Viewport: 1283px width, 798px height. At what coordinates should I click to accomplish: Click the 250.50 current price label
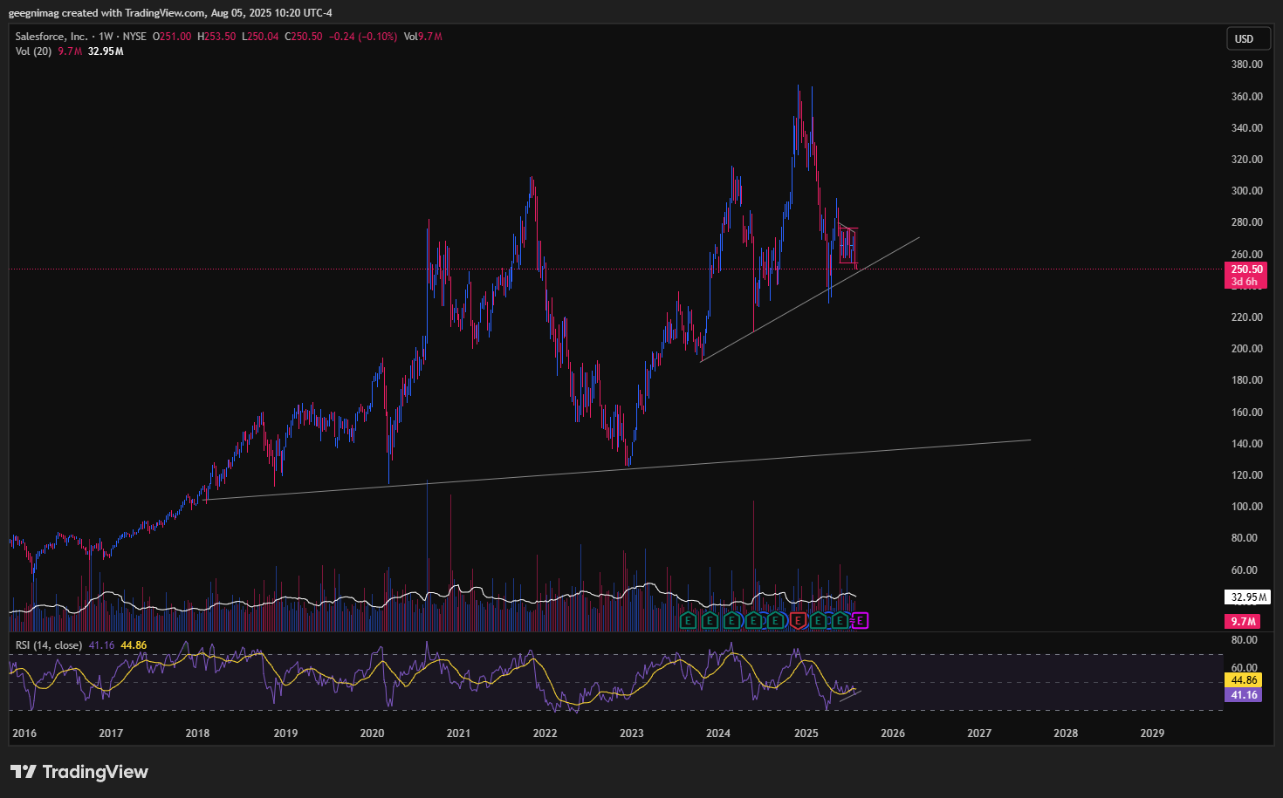(1246, 269)
